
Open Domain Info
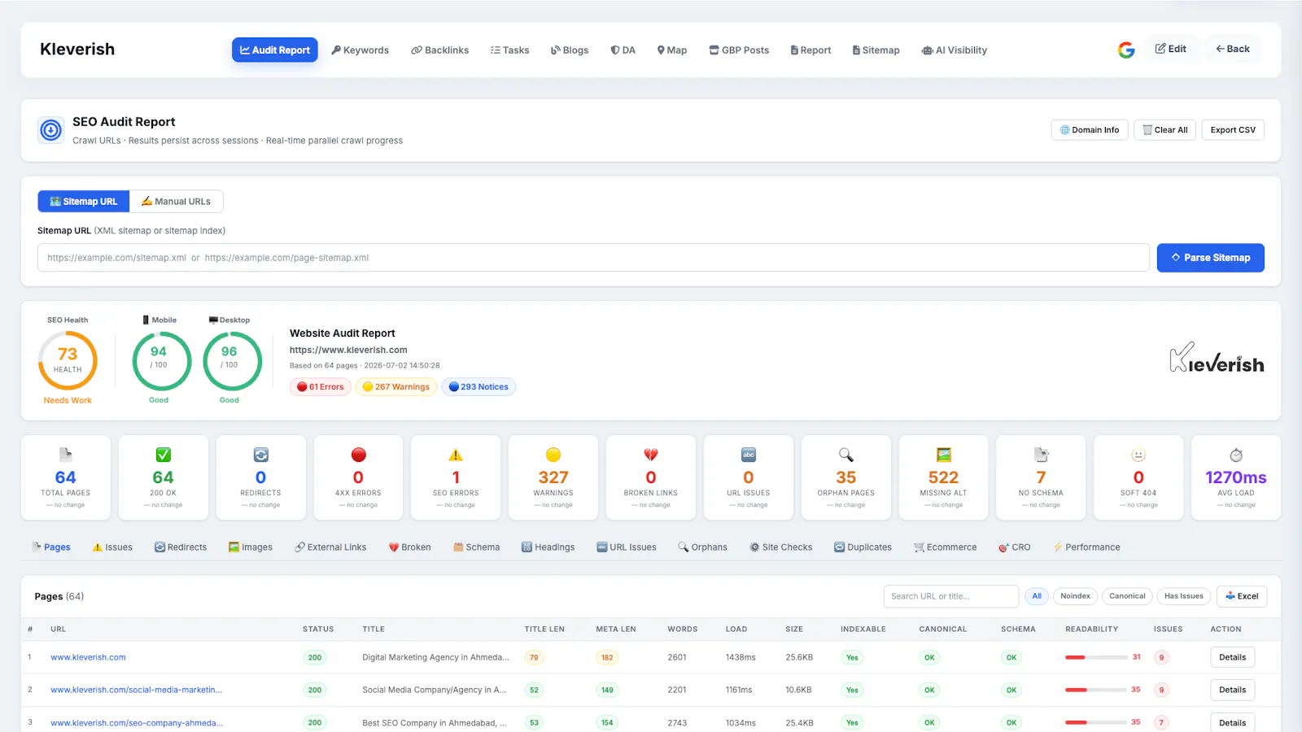(x=1090, y=130)
